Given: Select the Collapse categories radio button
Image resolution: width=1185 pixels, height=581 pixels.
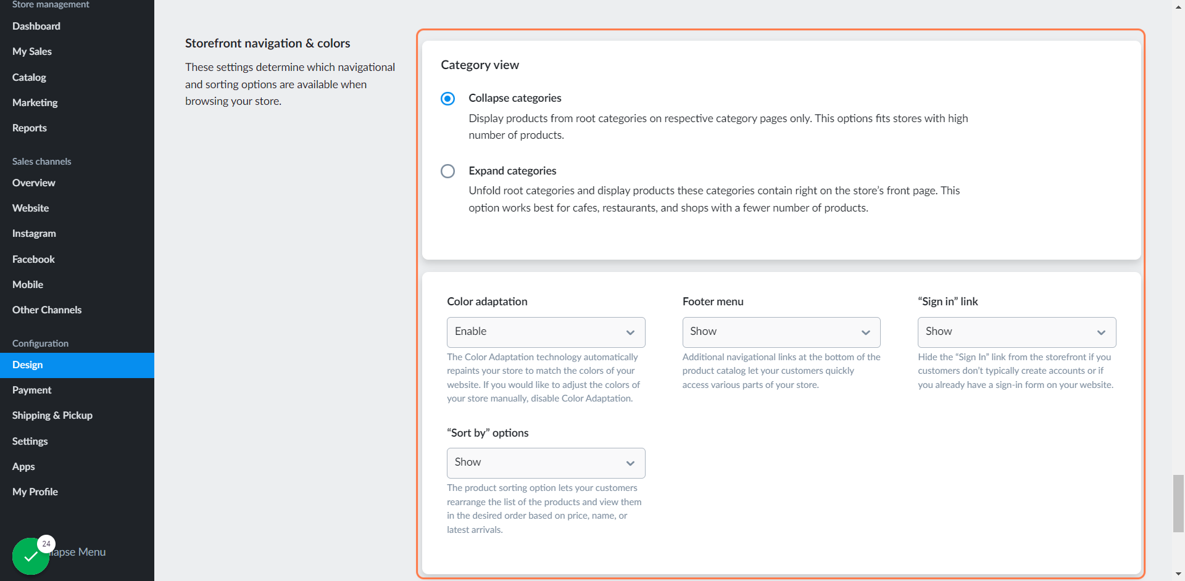Looking at the screenshot, I should click(x=447, y=99).
